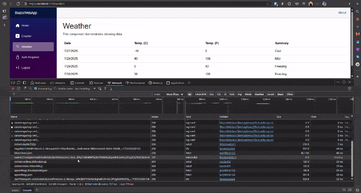Image resolution: width=361 pixels, height=193 pixels.
Task: Stop recording network log with red button
Action: [13, 89]
